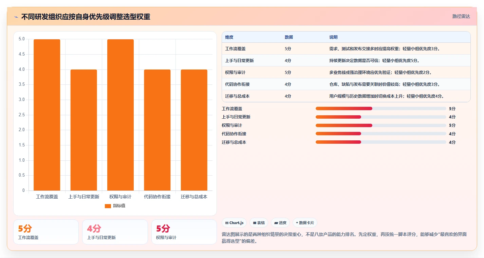Click the orange 迁移与总成本 bar in the chart
484x258 pixels.
194,130
